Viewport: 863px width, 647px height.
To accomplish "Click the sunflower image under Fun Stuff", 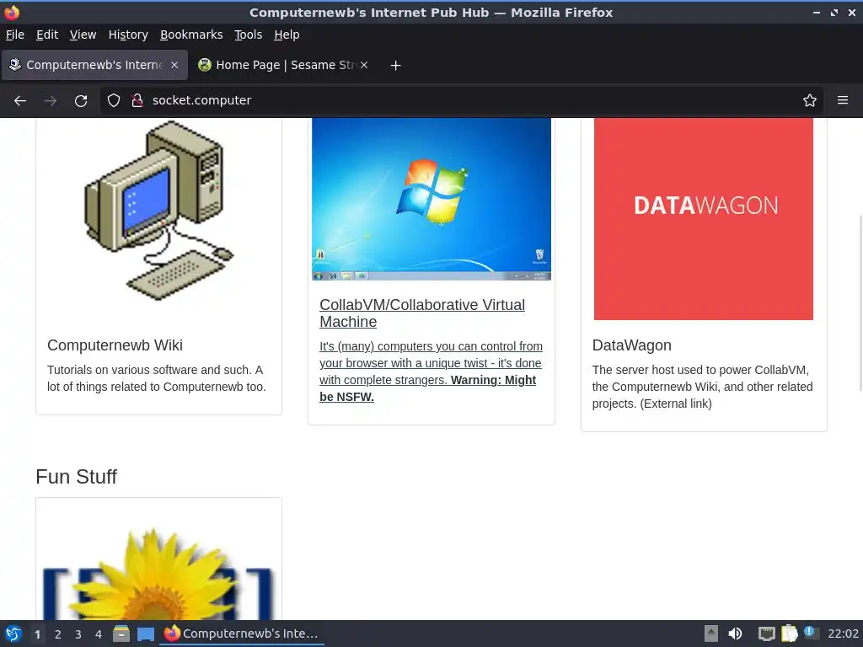I will coord(158,572).
